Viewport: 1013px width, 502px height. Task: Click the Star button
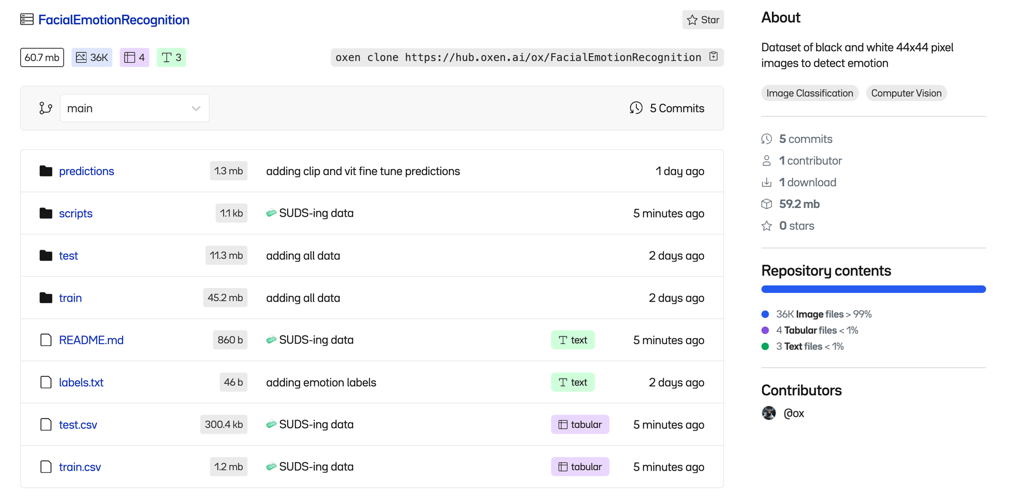coord(703,20)
